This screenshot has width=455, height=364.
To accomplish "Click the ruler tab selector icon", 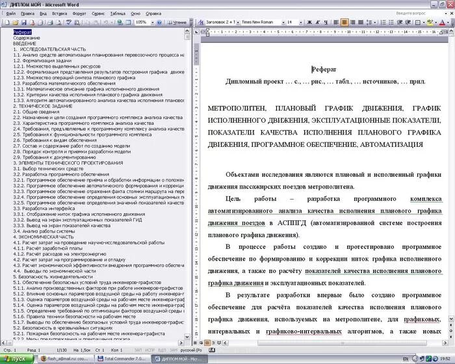I will [196, 32].
